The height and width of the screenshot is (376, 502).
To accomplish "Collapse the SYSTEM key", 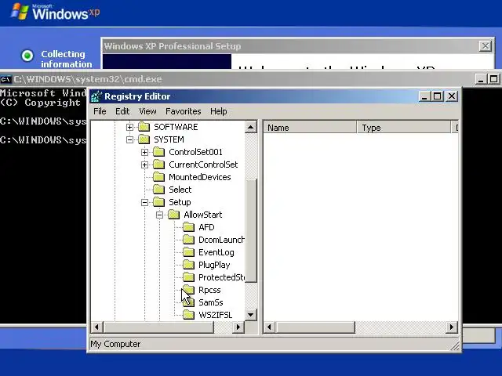I will (x=129, y=139).
